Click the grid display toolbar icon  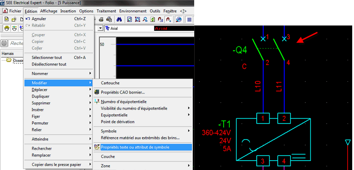[189, 20]
